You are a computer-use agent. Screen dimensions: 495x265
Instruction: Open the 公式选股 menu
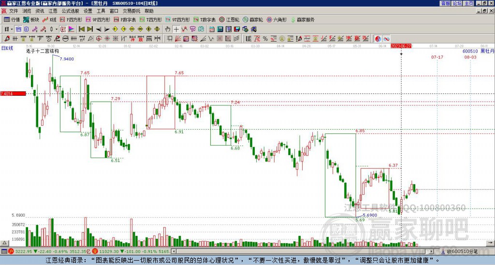(x=71, y=11)
